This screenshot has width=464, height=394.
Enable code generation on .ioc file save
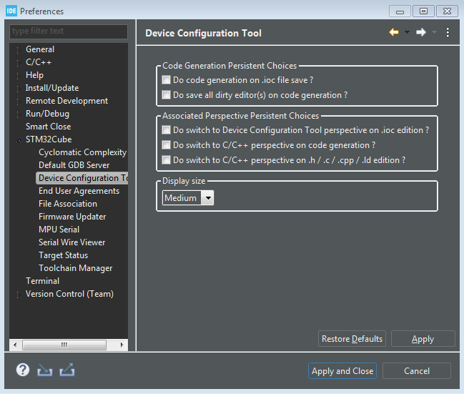pyautogui.click(x=167, y=80)
